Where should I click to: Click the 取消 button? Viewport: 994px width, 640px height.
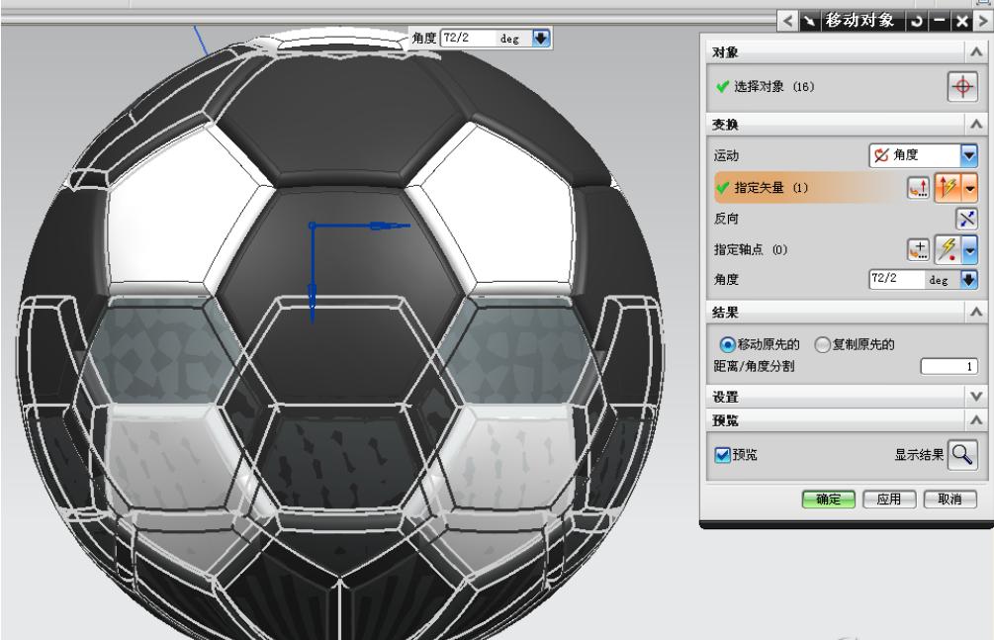949,500
